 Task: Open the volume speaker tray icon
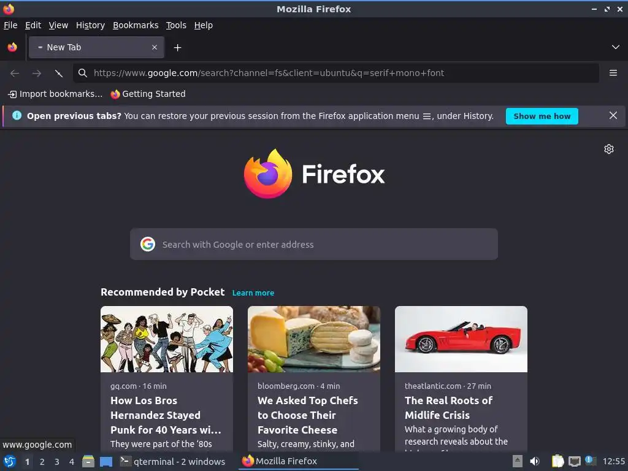pyautogui.click(x=535, y=461)
